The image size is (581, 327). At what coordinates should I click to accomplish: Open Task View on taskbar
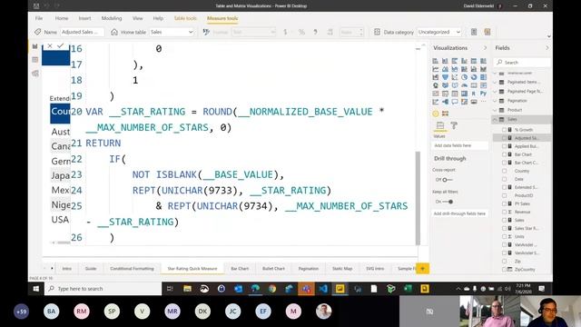pyautogui.click(x=170, y=289)
